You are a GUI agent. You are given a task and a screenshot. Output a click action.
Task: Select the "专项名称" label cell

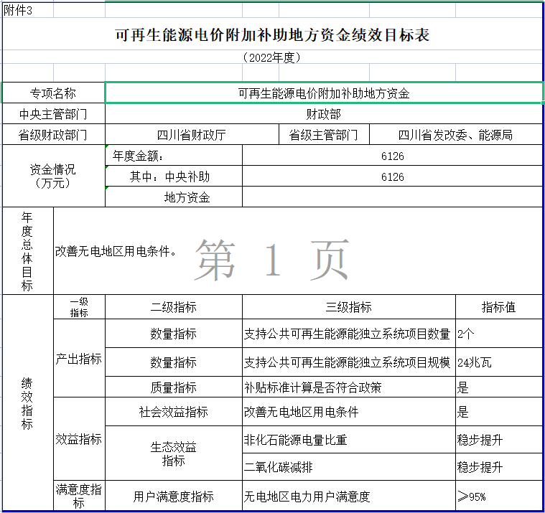tap(53, 93)
